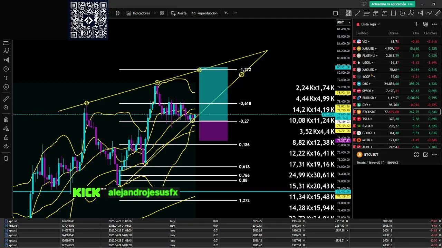Toggle red flag on NVDA row

(x=354, y=126)
